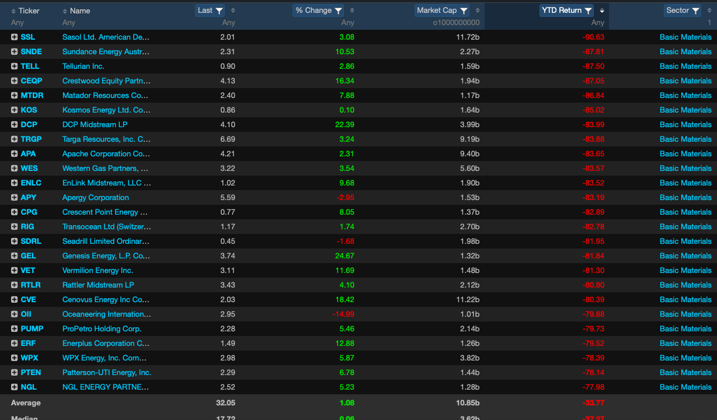The height and width of the screenshot is (420, 717).
Task: Open Patterson-UTI Energy, Inc. link
Action: (x=107, y=372)
